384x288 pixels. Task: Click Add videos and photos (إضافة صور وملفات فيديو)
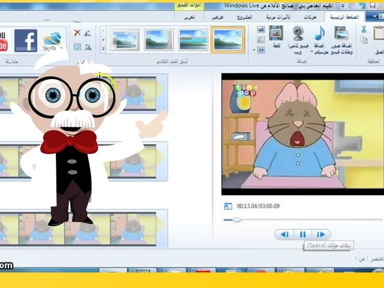341,40
